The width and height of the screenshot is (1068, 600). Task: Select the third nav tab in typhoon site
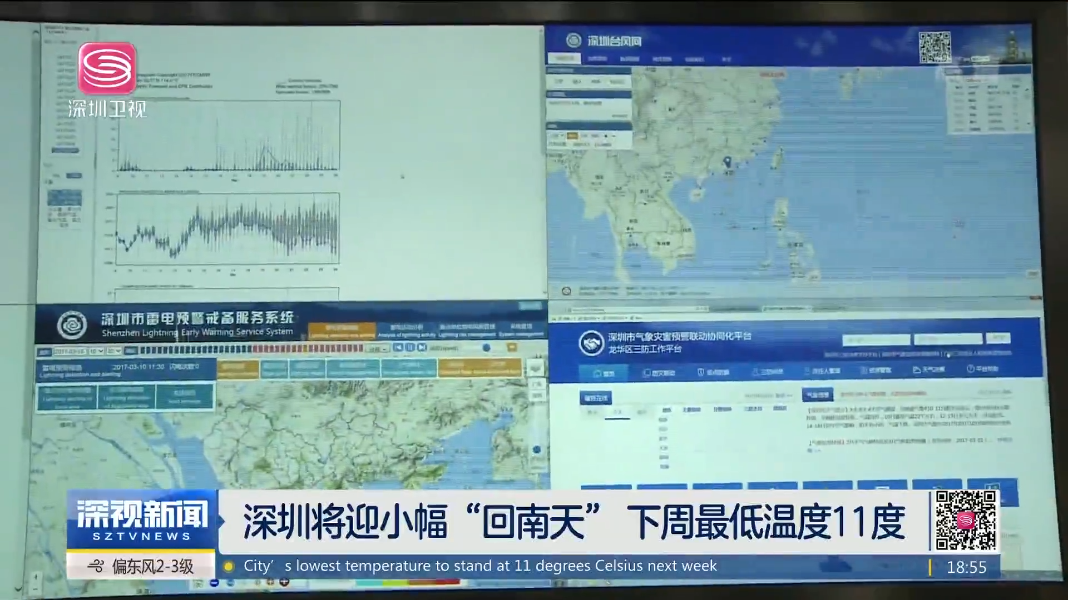pyautogui.click(x=630, y=58)
